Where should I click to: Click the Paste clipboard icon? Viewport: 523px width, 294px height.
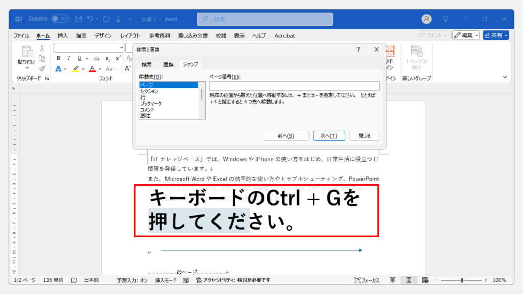click(x=26, y=54)
